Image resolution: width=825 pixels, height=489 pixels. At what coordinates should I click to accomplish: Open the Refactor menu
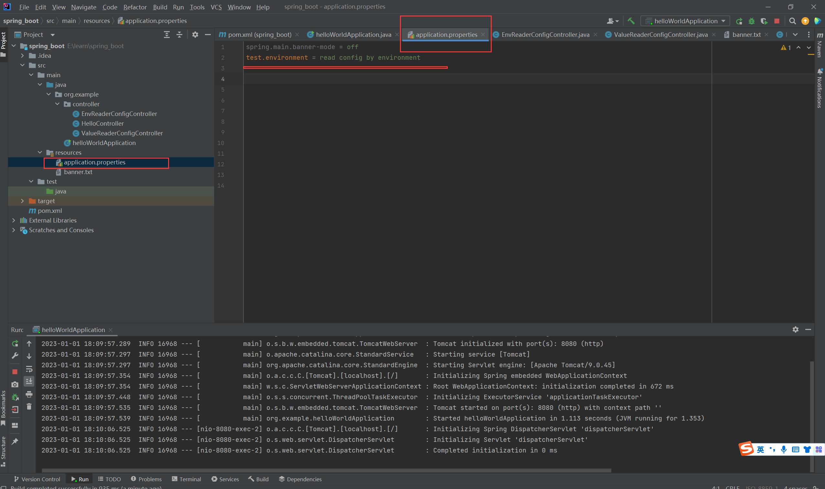coord(135,7)
